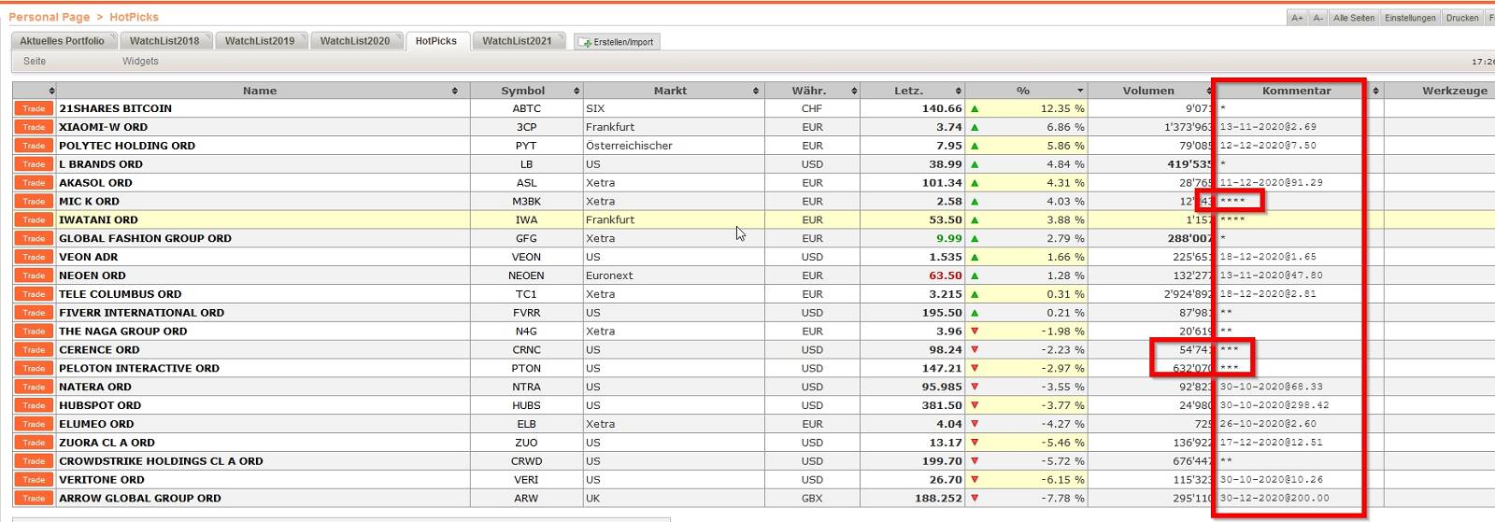Click Trade for CERENCE ORD
Viewport: 1495px width, 522px height.
(x=34, y=350)
